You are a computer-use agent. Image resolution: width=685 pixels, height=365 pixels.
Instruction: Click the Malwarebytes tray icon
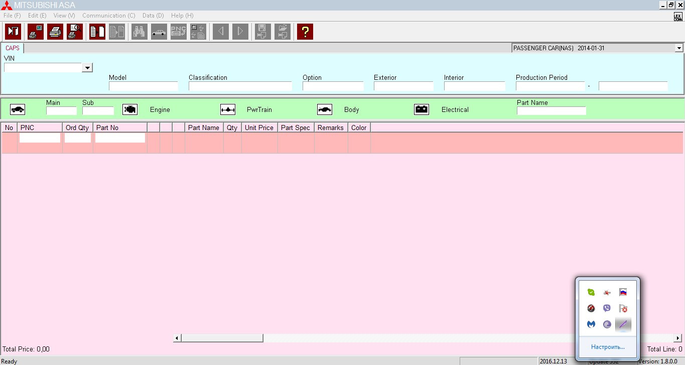pyautogui.click(x=591, y=324)
